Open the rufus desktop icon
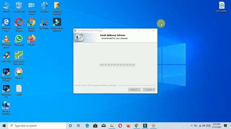 tap(6, 57)
